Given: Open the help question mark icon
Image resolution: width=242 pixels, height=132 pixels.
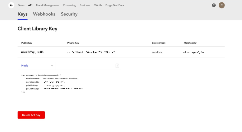Looking at the screenshot, I should pos(214,5).
